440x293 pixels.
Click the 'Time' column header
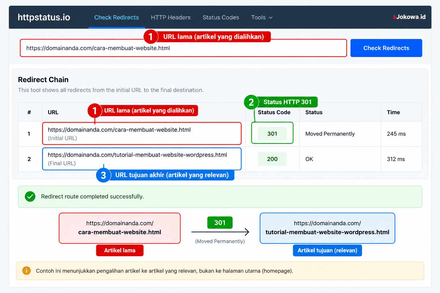393,112
